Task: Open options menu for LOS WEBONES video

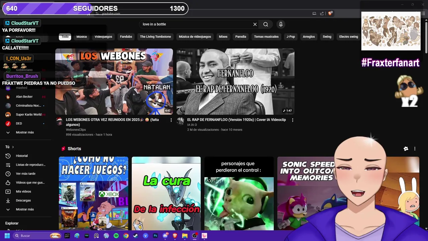Action: [x=171, y=120]
